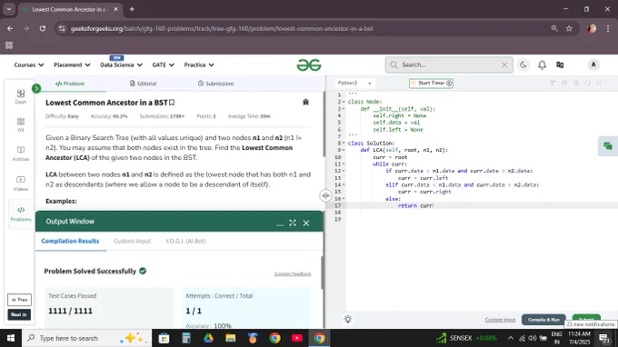Zoom the page using the magnifier icon
618x347 pixels.
point(554,28)
